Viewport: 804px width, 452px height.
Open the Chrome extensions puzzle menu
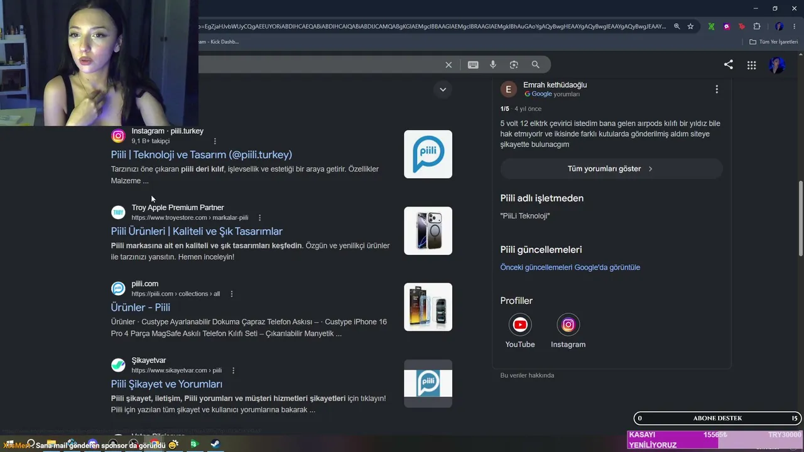point(757,26)
